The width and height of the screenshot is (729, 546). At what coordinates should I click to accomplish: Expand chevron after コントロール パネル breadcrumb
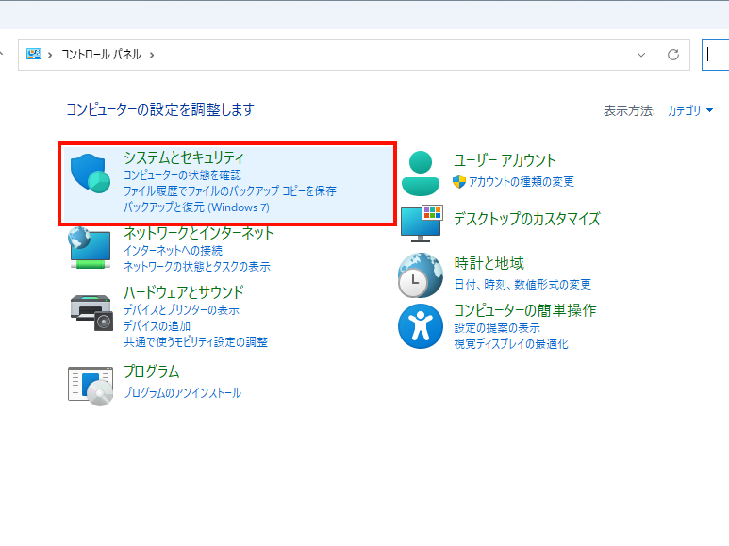click(x=152, y=55)
